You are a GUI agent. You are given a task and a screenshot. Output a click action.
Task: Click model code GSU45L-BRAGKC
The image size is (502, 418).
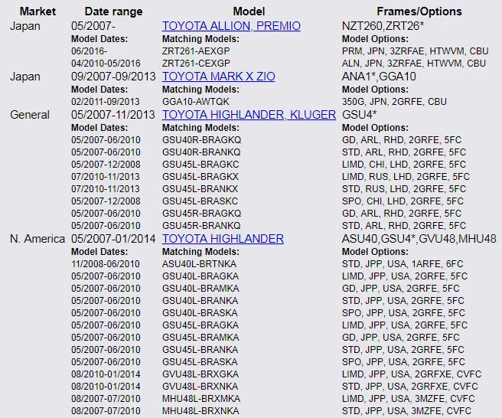tap(200, 165)
